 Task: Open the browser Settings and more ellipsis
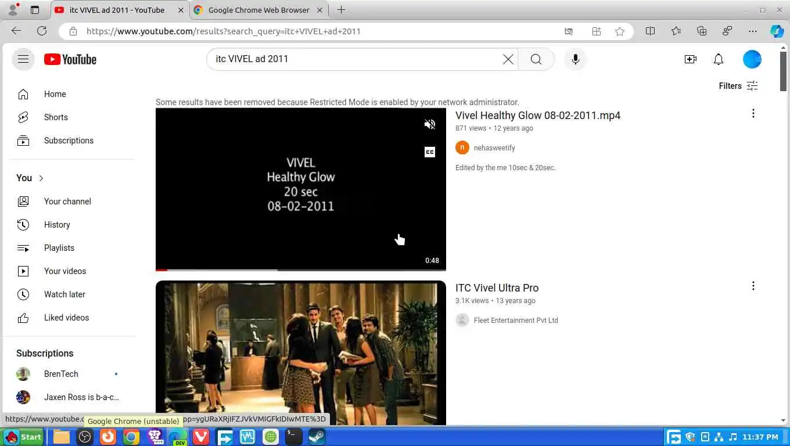tap(753, 31)
